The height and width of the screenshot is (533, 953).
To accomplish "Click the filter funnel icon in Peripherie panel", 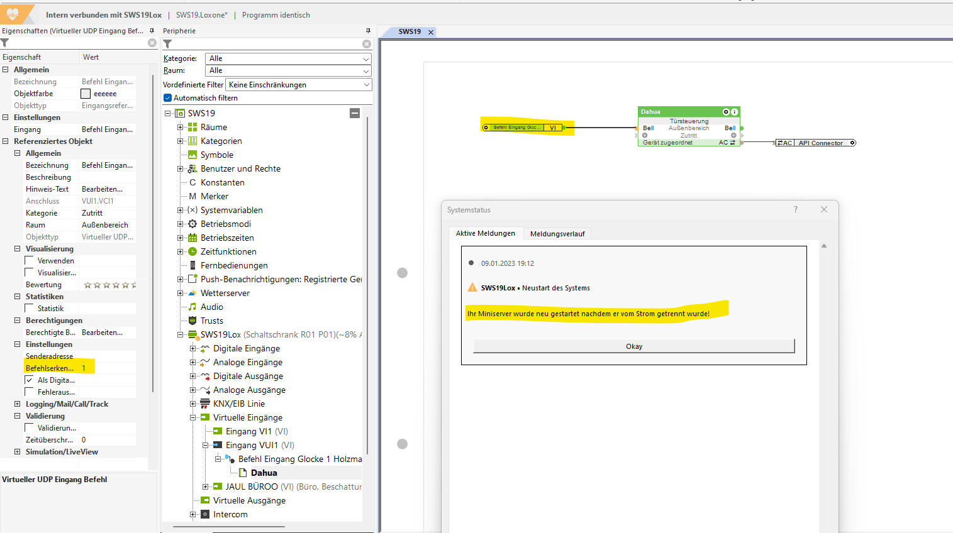I will [167, 44].
